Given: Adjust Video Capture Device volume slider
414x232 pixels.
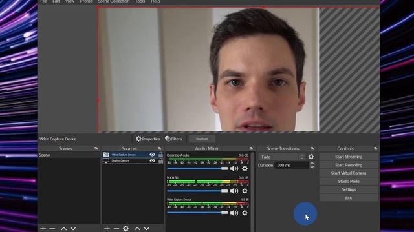Looking at the screenshot, I should pos(197,213).
